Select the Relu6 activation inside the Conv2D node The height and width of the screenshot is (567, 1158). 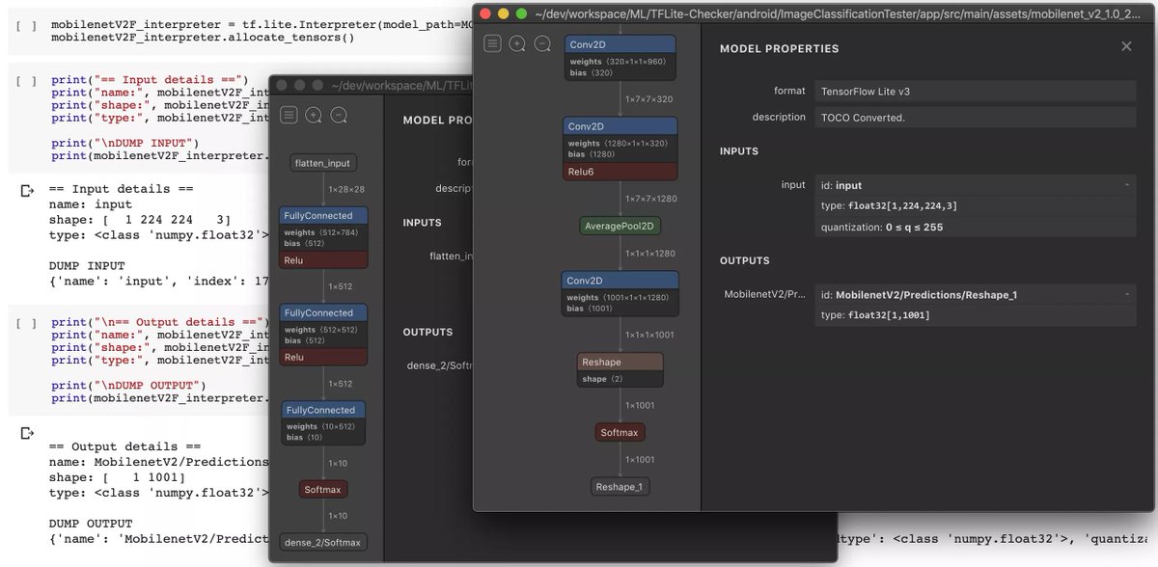[620, 170]
